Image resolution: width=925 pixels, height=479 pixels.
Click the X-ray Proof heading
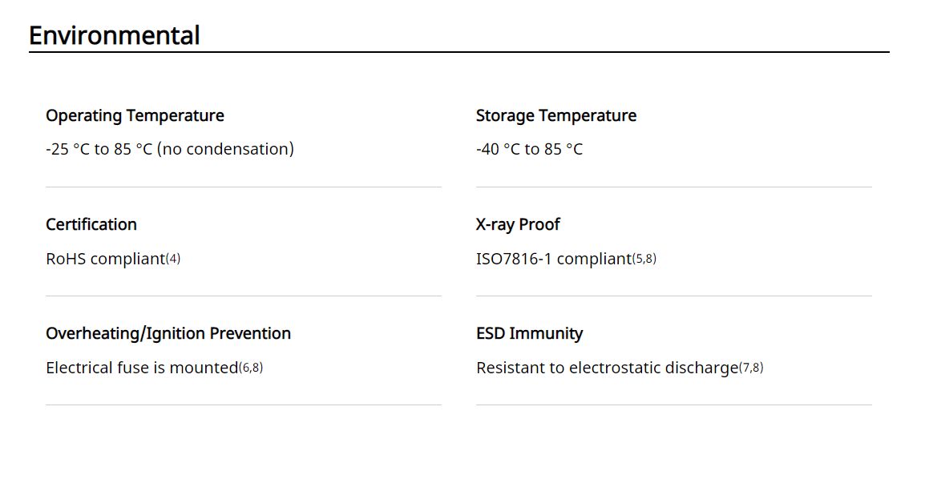pyautogui.click(x=518, y=224)
